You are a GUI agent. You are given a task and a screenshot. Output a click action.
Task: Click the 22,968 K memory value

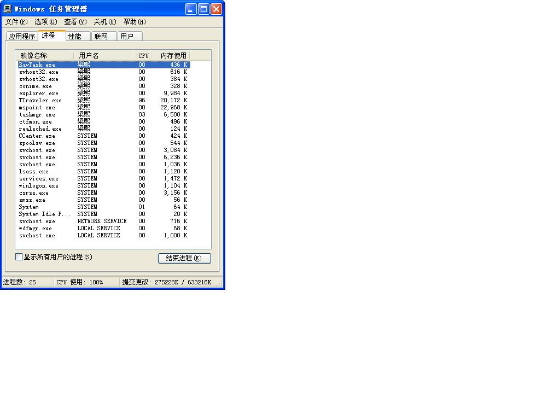tap(173, 108)
